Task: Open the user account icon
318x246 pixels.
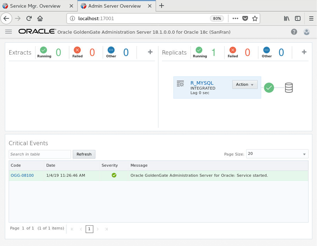Action: pos(307,32)
